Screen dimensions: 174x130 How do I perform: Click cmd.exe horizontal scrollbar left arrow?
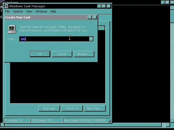2,125
